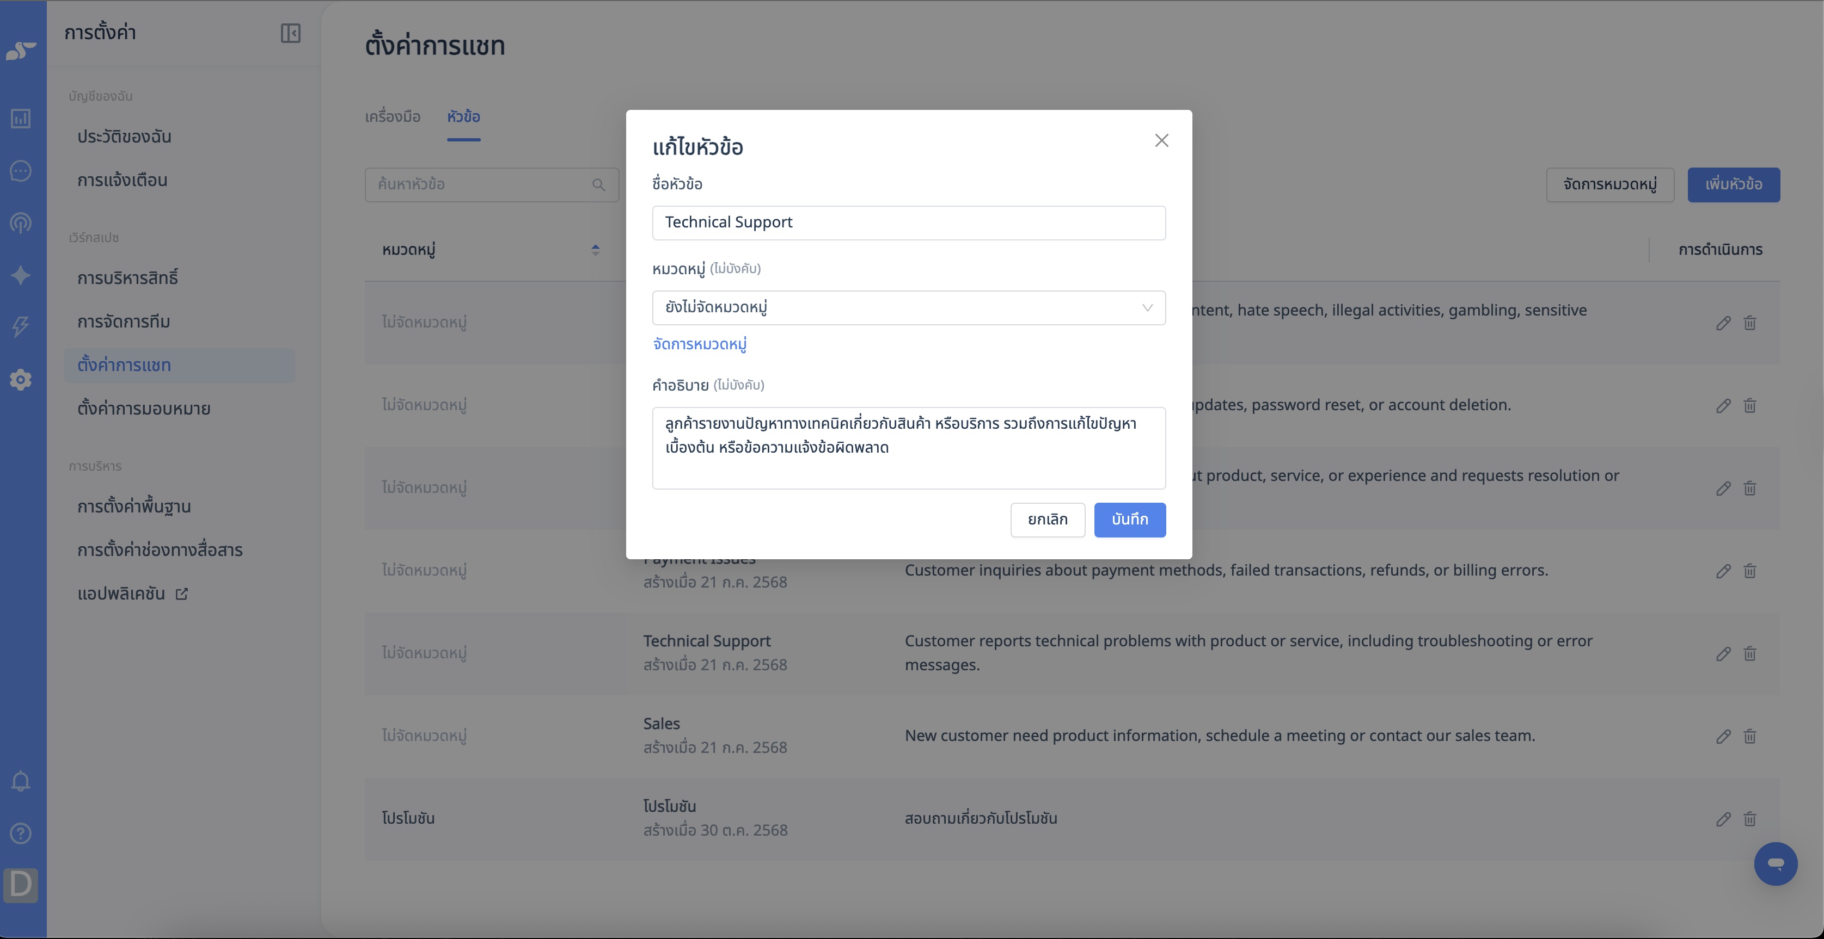This screenshot has height=939, width=1824.
Task: Click the คำอธิบาย description textarea
Action: coord(908,448)
